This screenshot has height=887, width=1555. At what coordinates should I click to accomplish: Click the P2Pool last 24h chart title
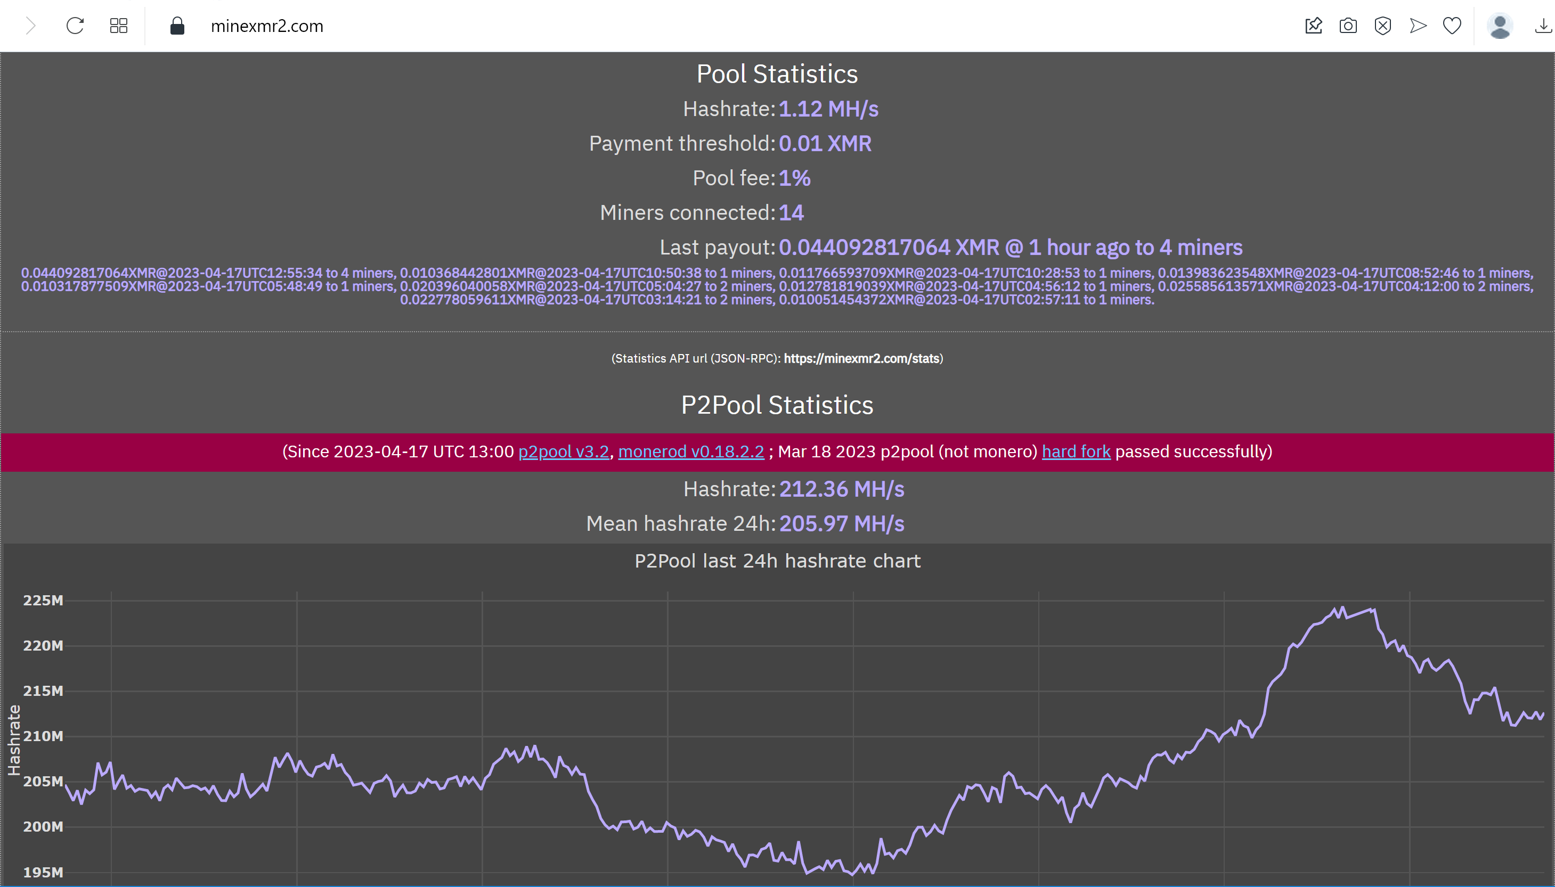pyautogui.click(x=777, y=561)
